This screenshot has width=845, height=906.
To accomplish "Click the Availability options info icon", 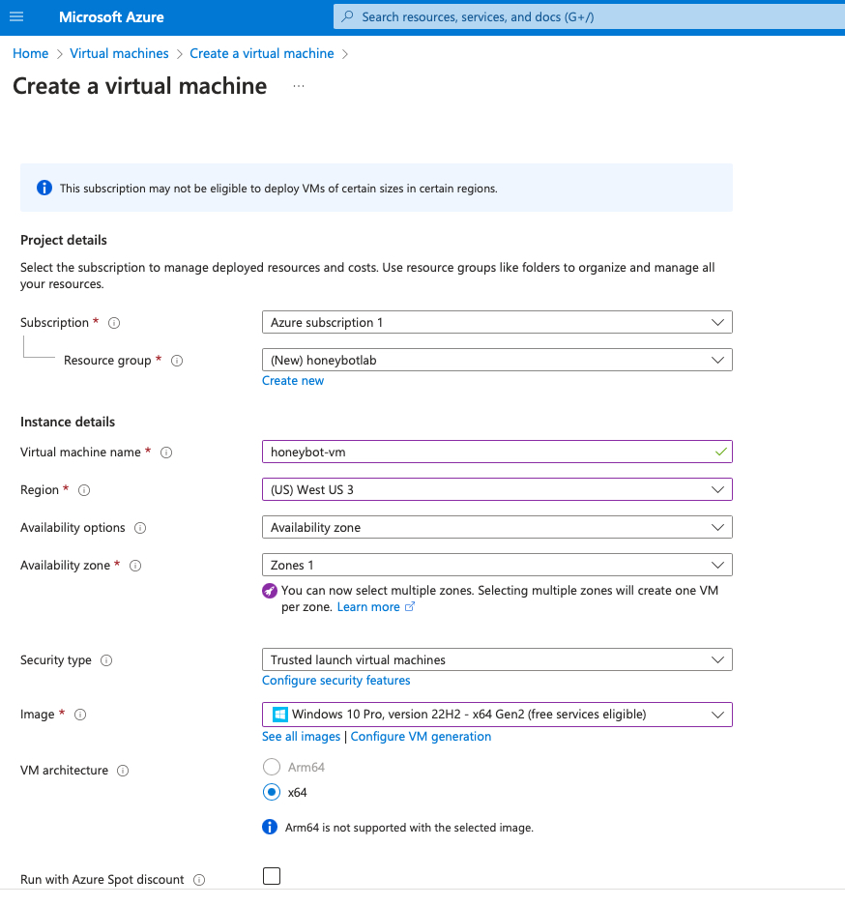I will click(140, 528).
